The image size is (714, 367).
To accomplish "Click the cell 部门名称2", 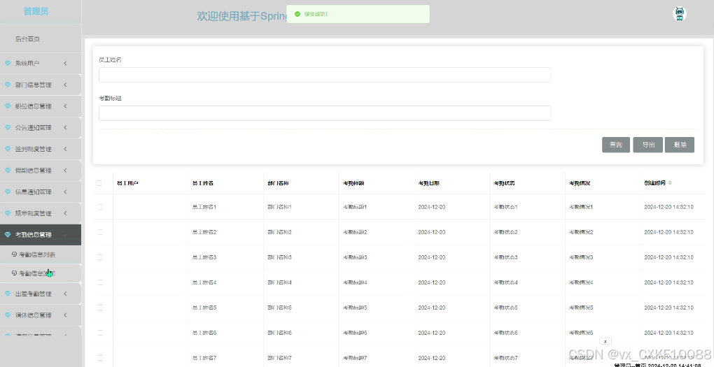I will [279, 232].
